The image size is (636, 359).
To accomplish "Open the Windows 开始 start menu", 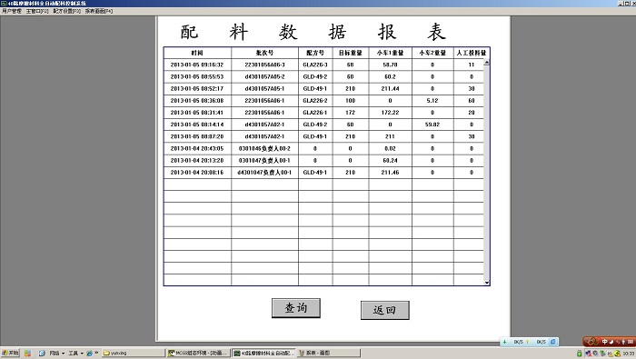I will [x=10, y=353].
